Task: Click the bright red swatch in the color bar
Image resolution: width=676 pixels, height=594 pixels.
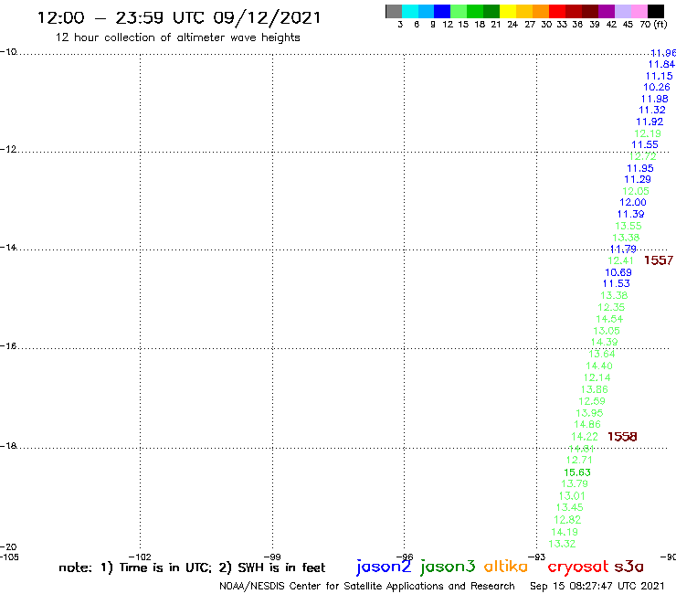Action: tap(557, 11)
